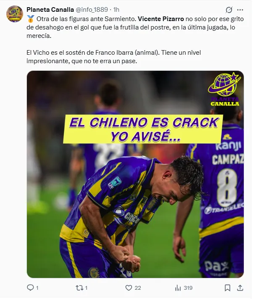Click the Planeta Canalla display name
Image resolution: width=253 pixels, height=299 pixels.
[x=50, y=9]
